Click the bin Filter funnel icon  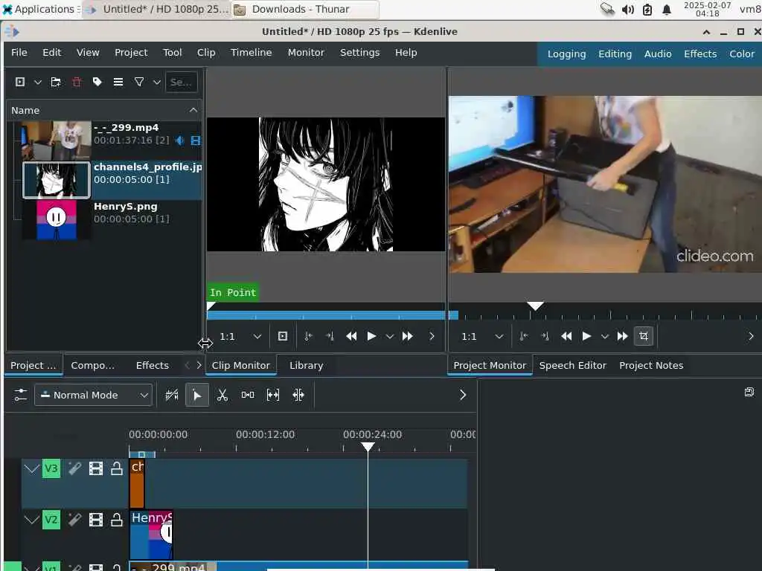[139, 82]
